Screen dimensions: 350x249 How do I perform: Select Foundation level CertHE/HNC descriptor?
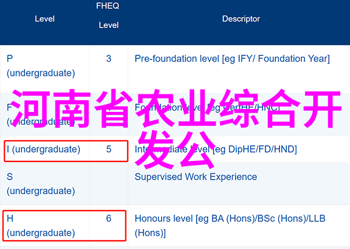coord(207,107)
